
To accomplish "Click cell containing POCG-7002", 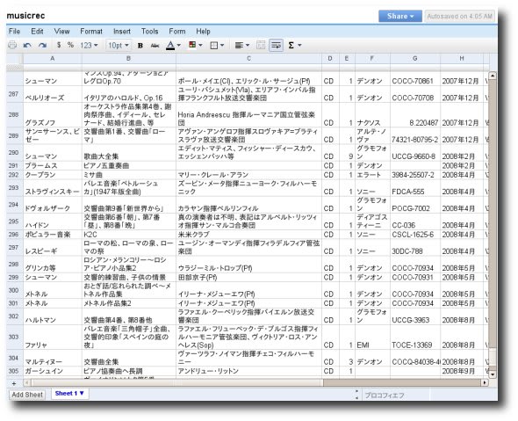I will coord(415,205).
